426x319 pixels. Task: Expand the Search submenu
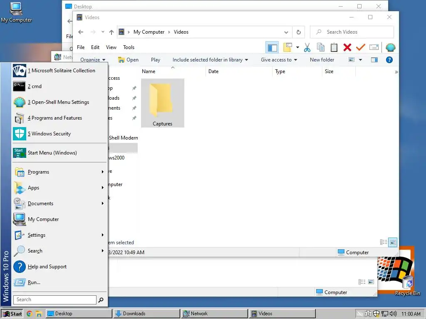59,250
